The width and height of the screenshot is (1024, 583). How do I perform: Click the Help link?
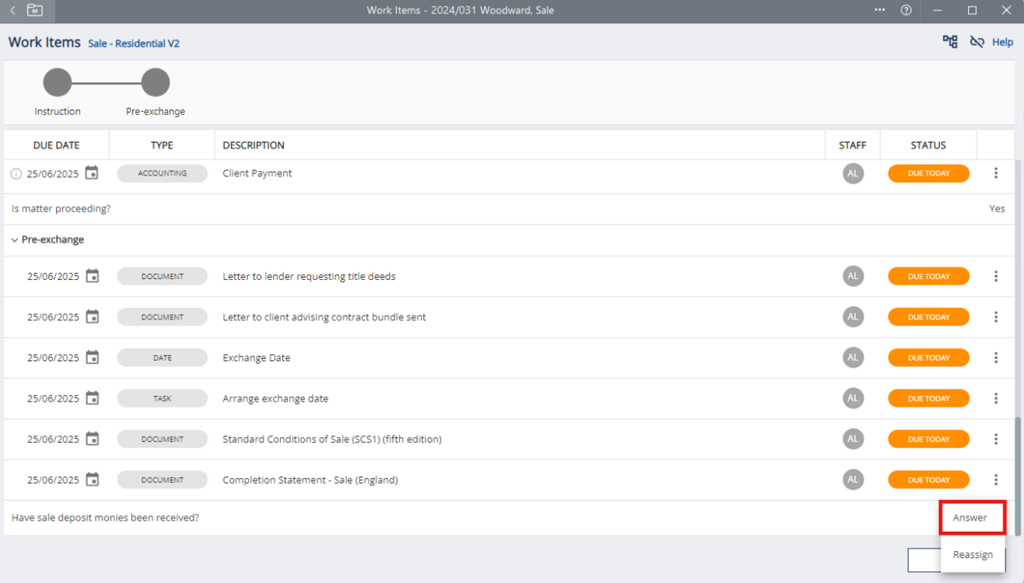[x=1002, y=43]
